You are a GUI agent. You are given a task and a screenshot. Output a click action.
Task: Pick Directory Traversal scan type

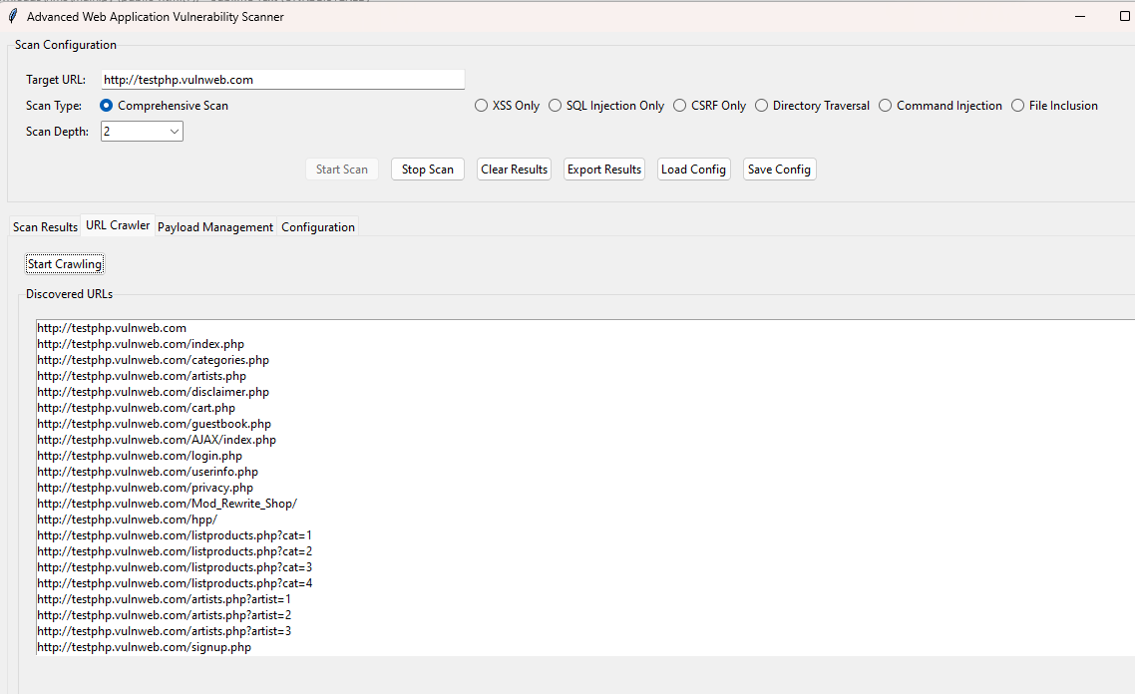point(762,106)
